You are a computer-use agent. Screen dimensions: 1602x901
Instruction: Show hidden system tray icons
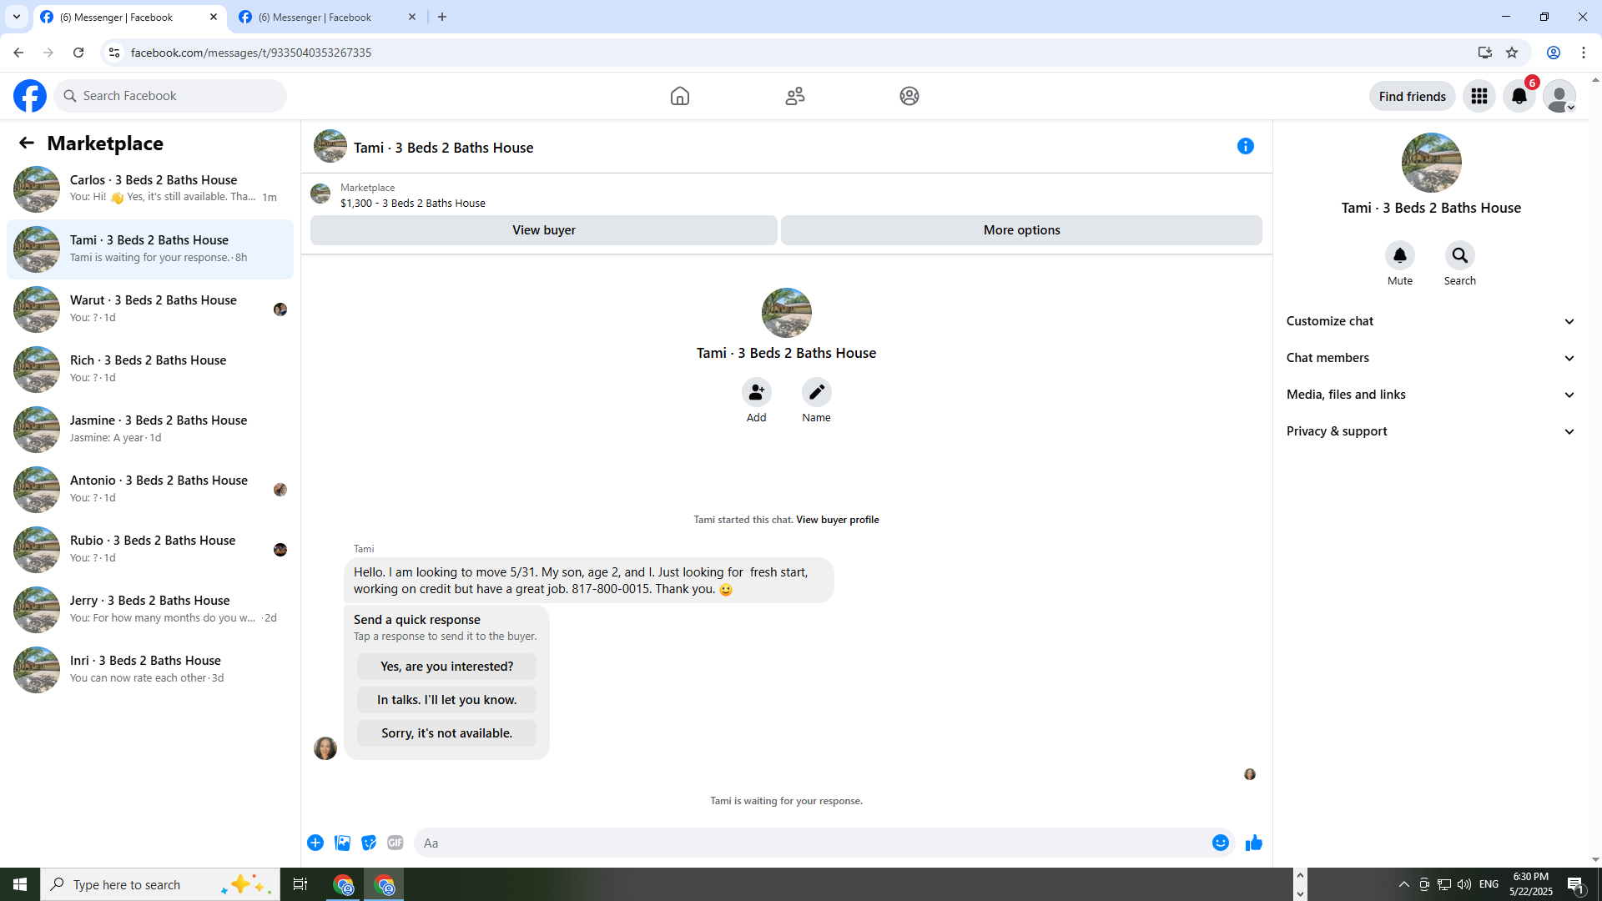[x=1404, y=884]
